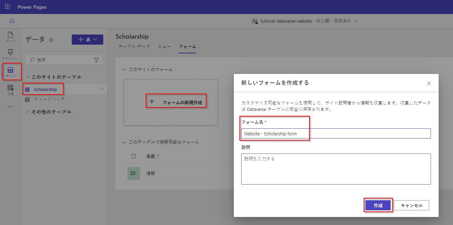The width and height of the screenshot is (453, 225).
Task: Click the home icon in the top bar
Action: coord(12,21)
